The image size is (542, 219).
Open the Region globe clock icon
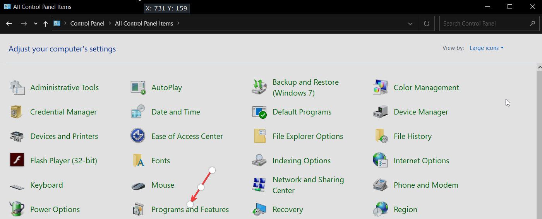(x=381, y=209)
